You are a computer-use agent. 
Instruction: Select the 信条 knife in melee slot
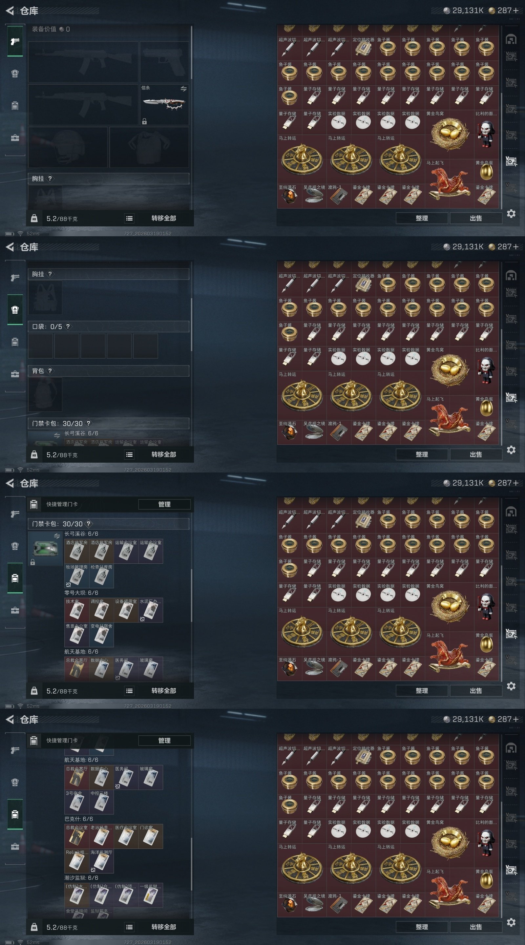[x=164, y=105]
